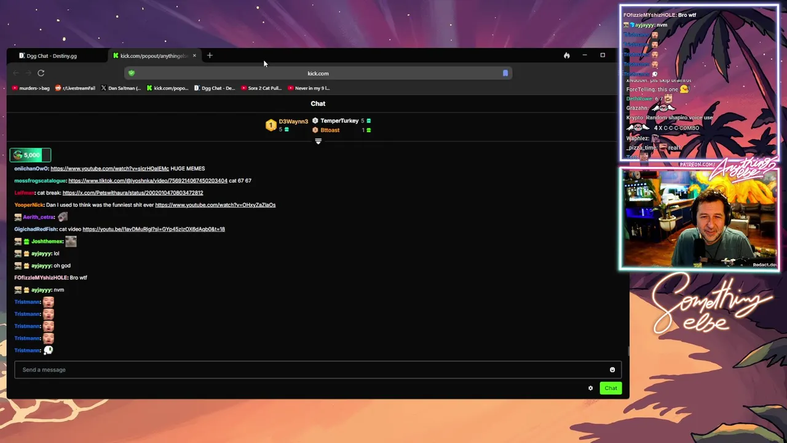
Task: Click gift icon under D3Waynn3
Action: [287, 129]
